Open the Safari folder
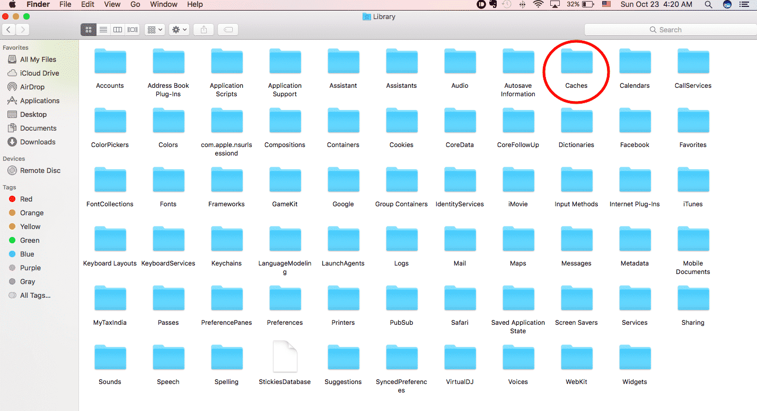 pyautogui.click(x=460, y=298)
